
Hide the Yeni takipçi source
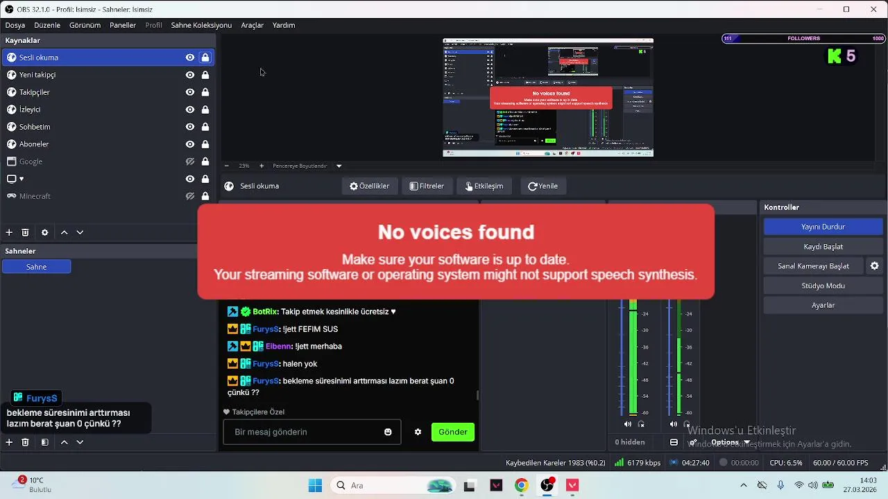[x=190, y=75]
